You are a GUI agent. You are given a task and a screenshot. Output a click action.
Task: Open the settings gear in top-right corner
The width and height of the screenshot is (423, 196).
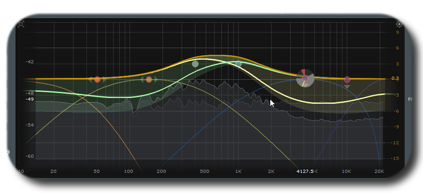pos(399,24)
